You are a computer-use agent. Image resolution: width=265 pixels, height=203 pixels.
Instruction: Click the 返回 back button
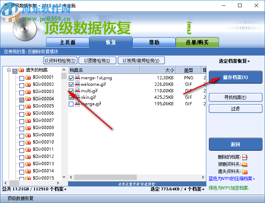click(x=235, y=144)
